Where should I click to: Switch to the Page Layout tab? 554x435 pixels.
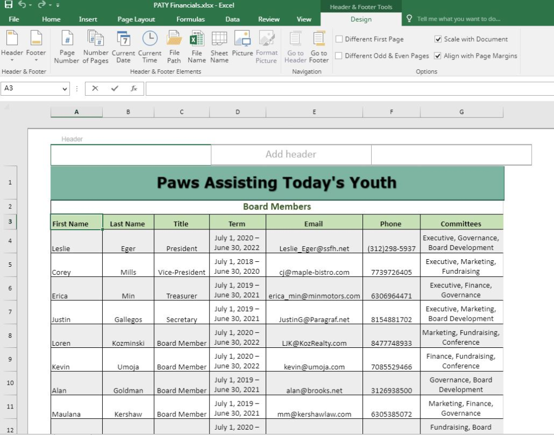[x=136, y=19]
